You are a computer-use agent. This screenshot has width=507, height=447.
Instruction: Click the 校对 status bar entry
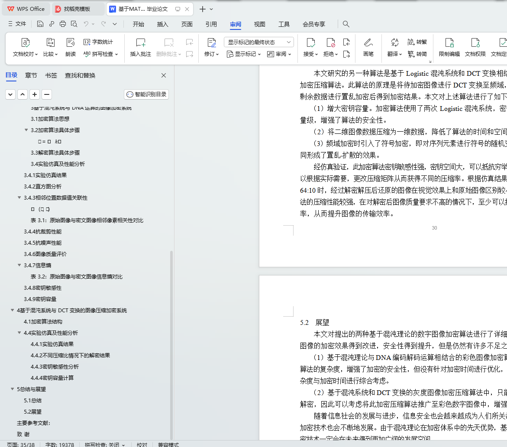tap(142, 444)
